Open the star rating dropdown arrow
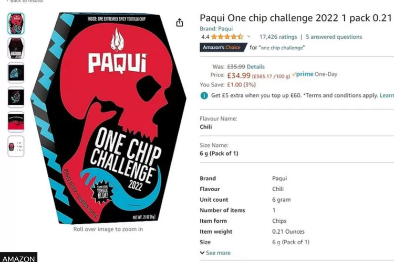The width and height of the screenshot is (394, 262). click(248, 37)
